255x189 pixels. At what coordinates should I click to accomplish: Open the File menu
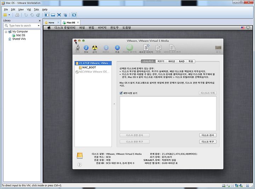[x=6, y=10]
